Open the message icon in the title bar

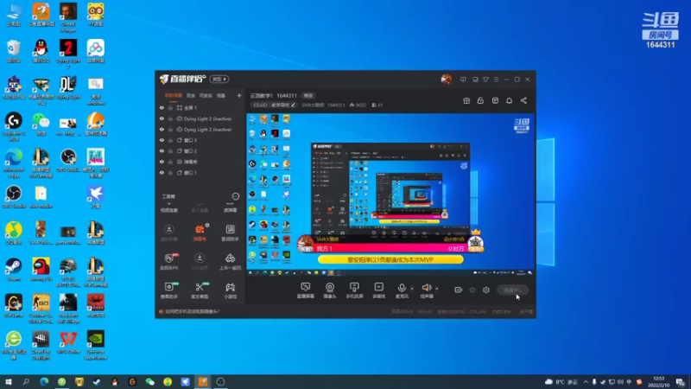pyautogui.click(x=463, y=80)
